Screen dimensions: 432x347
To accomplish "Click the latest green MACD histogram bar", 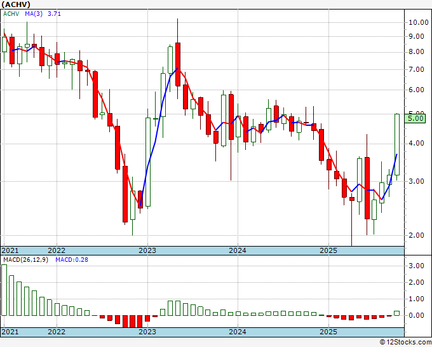I will 396,313.
